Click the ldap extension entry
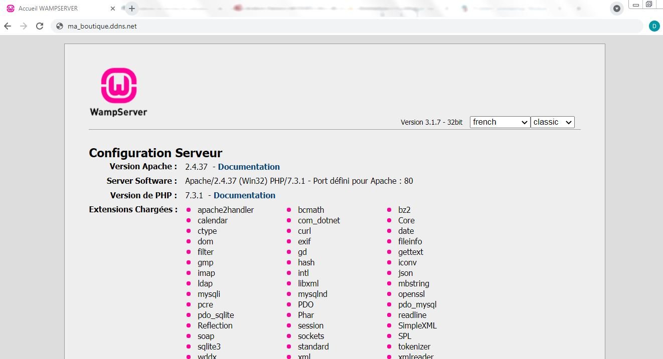 [205, 283]
